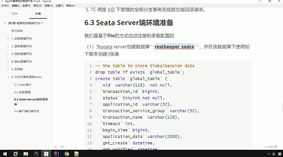The image size is (283, 157).
Task: Expand the 4. 换台逻辑开发 outline chevron
Action: (x=8, y=62)
